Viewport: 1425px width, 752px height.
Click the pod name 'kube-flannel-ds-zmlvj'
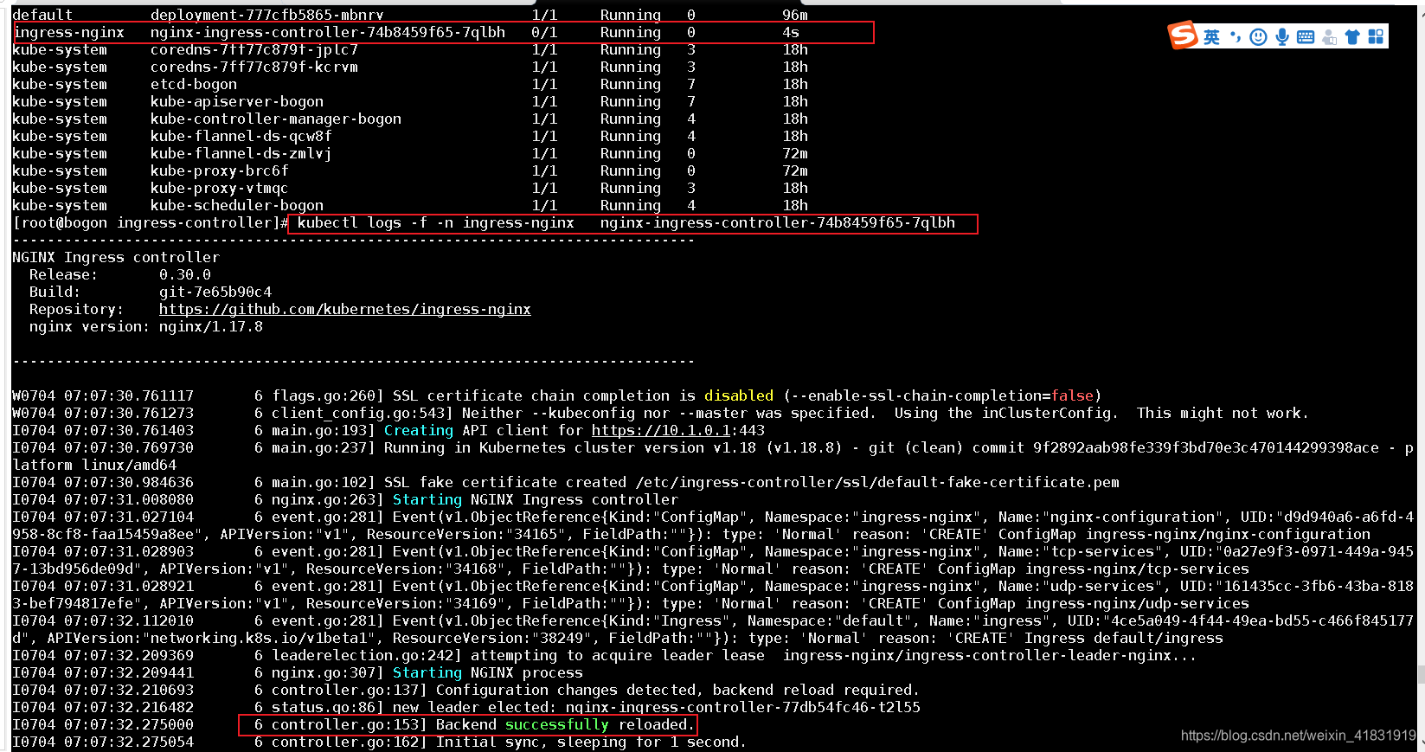(x=241, y=153)
